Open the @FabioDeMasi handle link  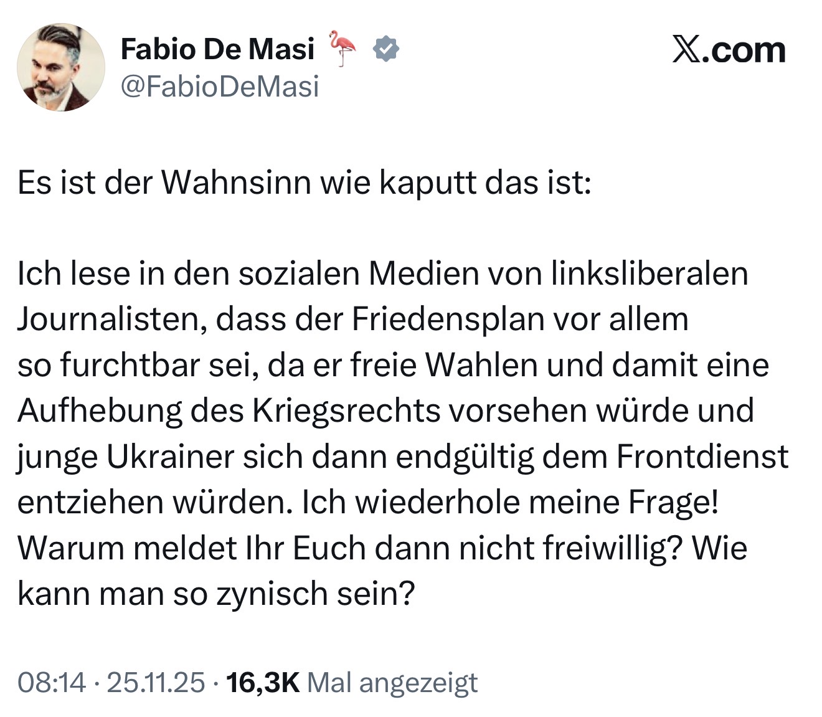coord(219,86)
